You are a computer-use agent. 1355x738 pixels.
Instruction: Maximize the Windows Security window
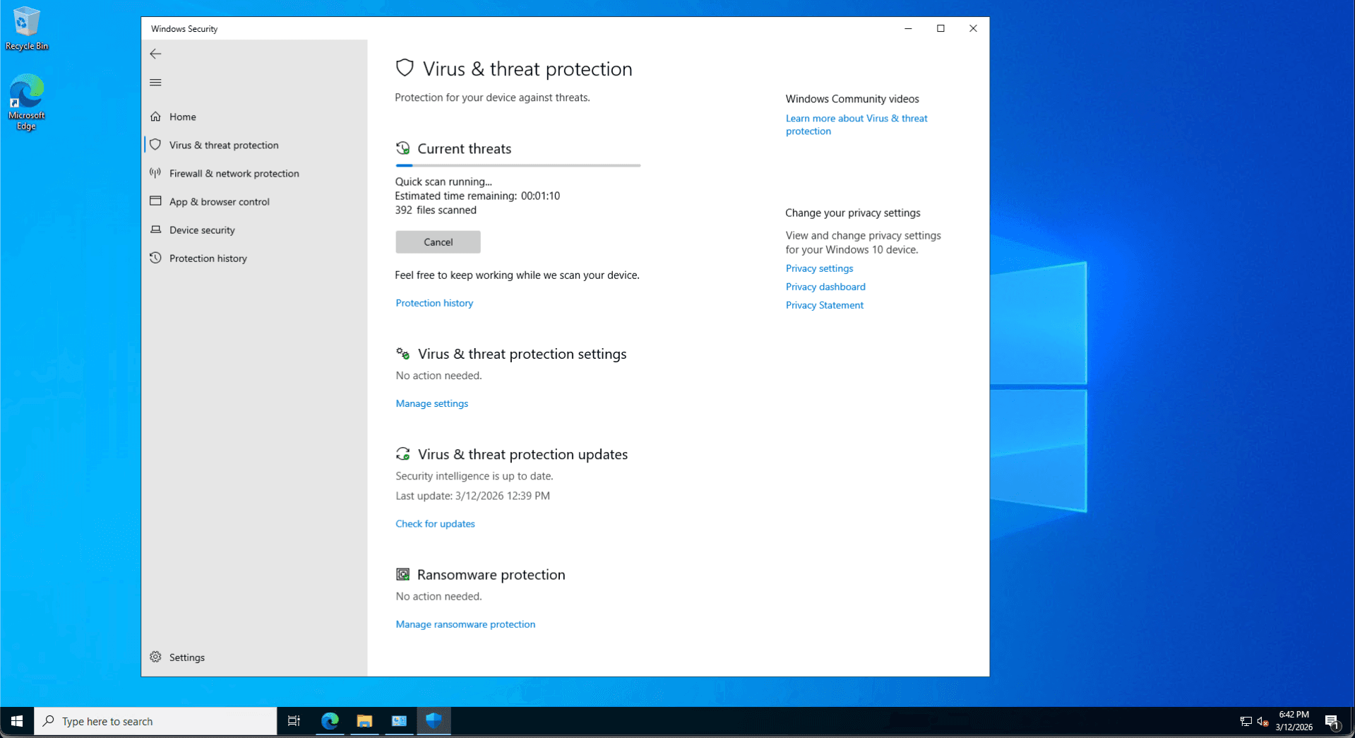click(941, 28)
